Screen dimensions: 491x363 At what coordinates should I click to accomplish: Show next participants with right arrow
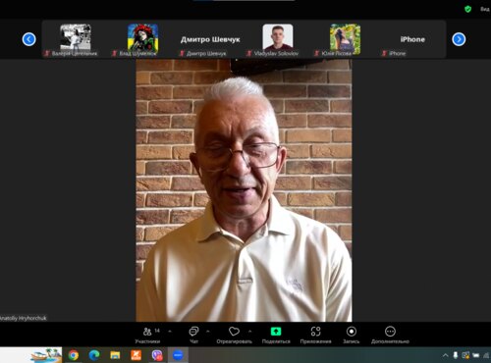click(x=459, y=39)
